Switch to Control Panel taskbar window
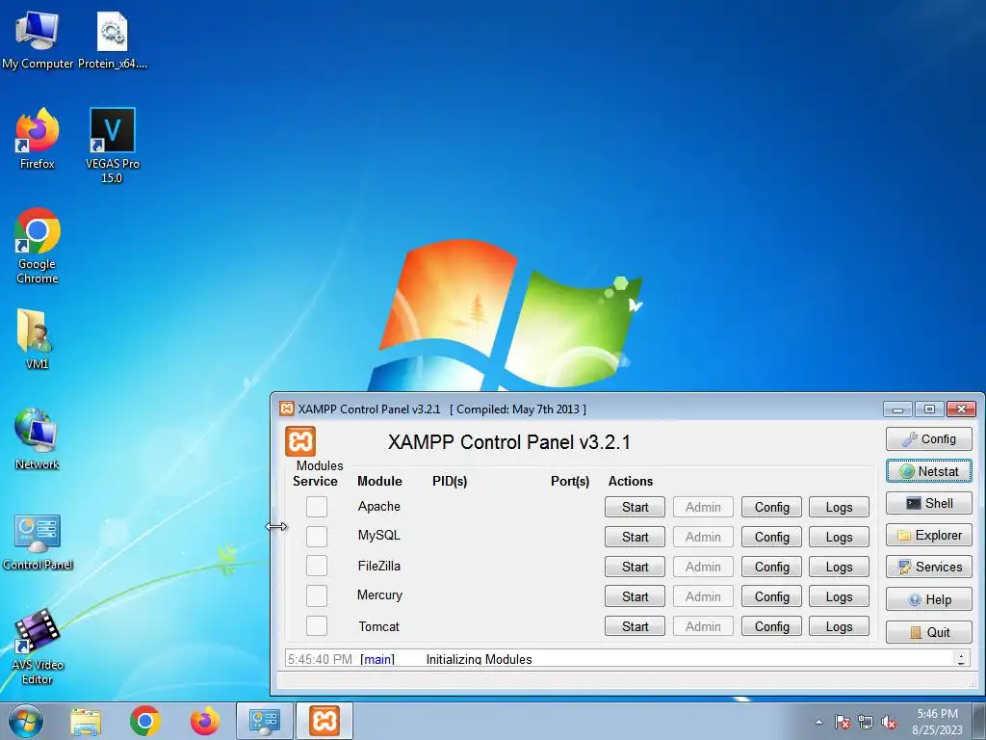 tap(264, 721)
